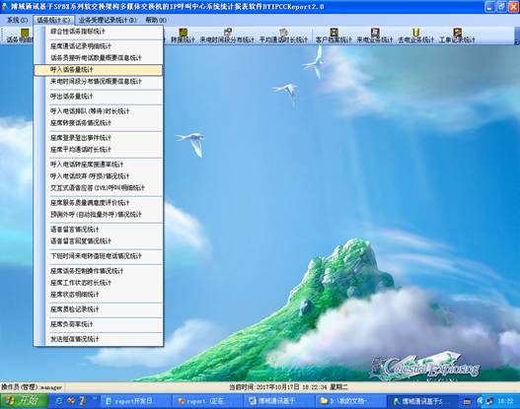This screenshot has height=409, width=520.
Task: Select 呼入话务量统计 menu entry
Action: [98, 70]
